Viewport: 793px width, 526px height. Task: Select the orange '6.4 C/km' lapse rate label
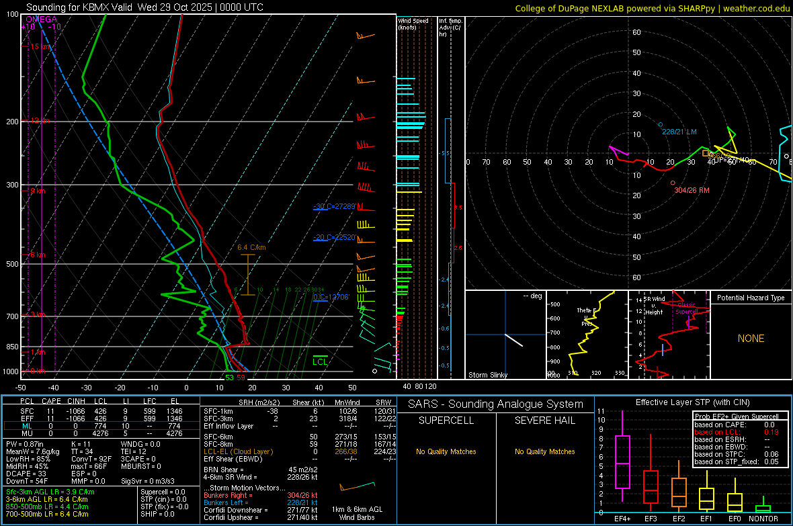coord(251,247)
